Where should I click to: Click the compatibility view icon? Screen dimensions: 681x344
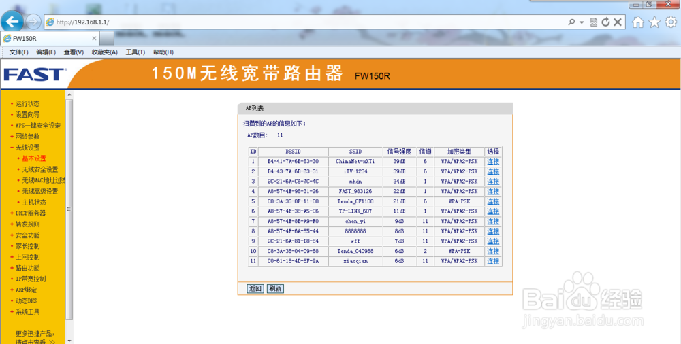click(x=595, y=22)
